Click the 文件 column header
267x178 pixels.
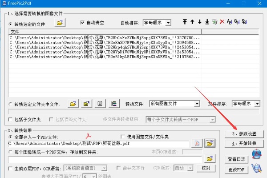coord(105,32)
